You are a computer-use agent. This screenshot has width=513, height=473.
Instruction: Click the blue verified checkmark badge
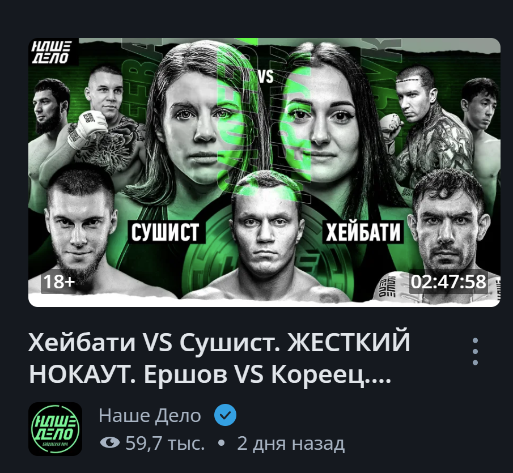pos(226,415)
